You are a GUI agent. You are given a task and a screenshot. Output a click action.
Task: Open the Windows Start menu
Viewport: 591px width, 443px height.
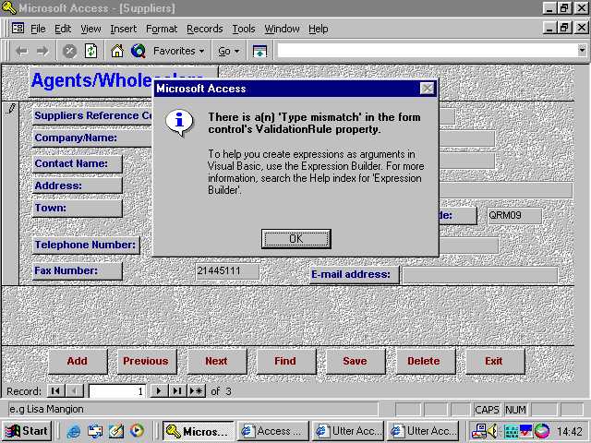pyautogui.click(x=27, y=431)
